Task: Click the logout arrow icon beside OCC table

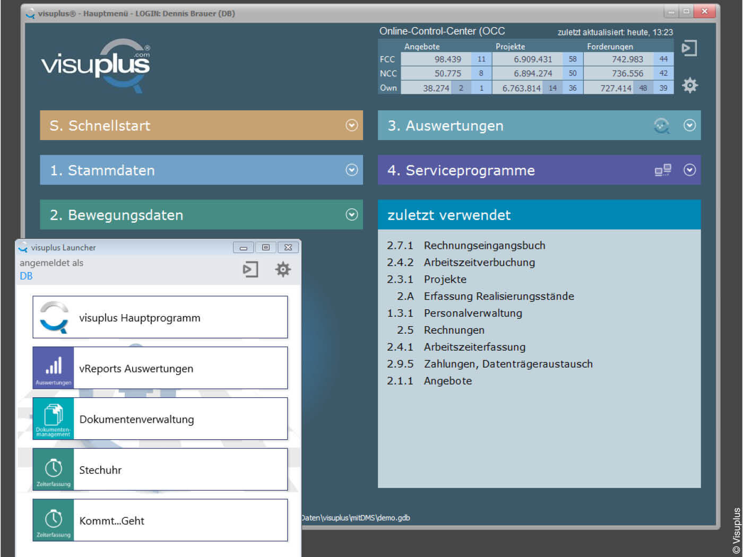Action: 688,48
